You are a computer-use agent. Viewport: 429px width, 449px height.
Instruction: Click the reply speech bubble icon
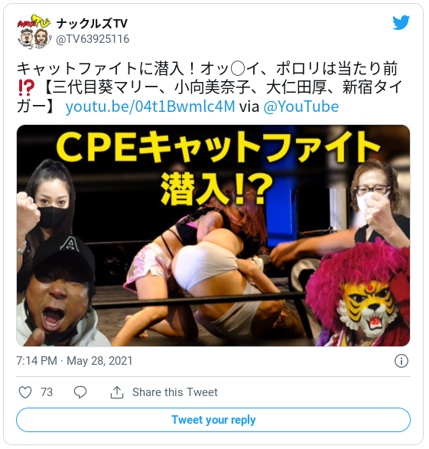[x=80, y=392]
